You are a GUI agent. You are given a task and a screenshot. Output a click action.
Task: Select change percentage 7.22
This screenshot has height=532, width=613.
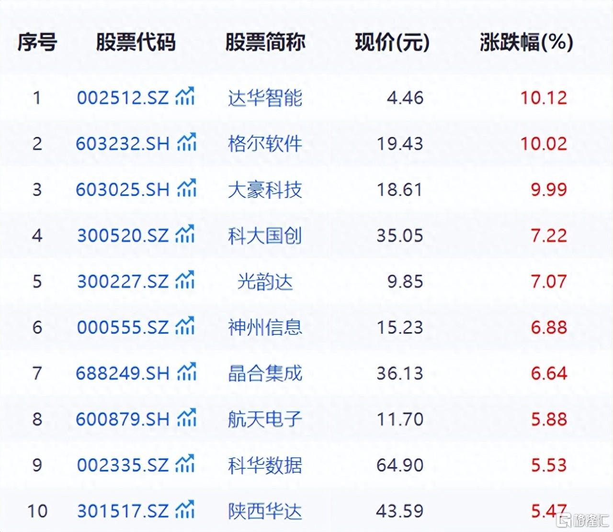click(549, 236)
